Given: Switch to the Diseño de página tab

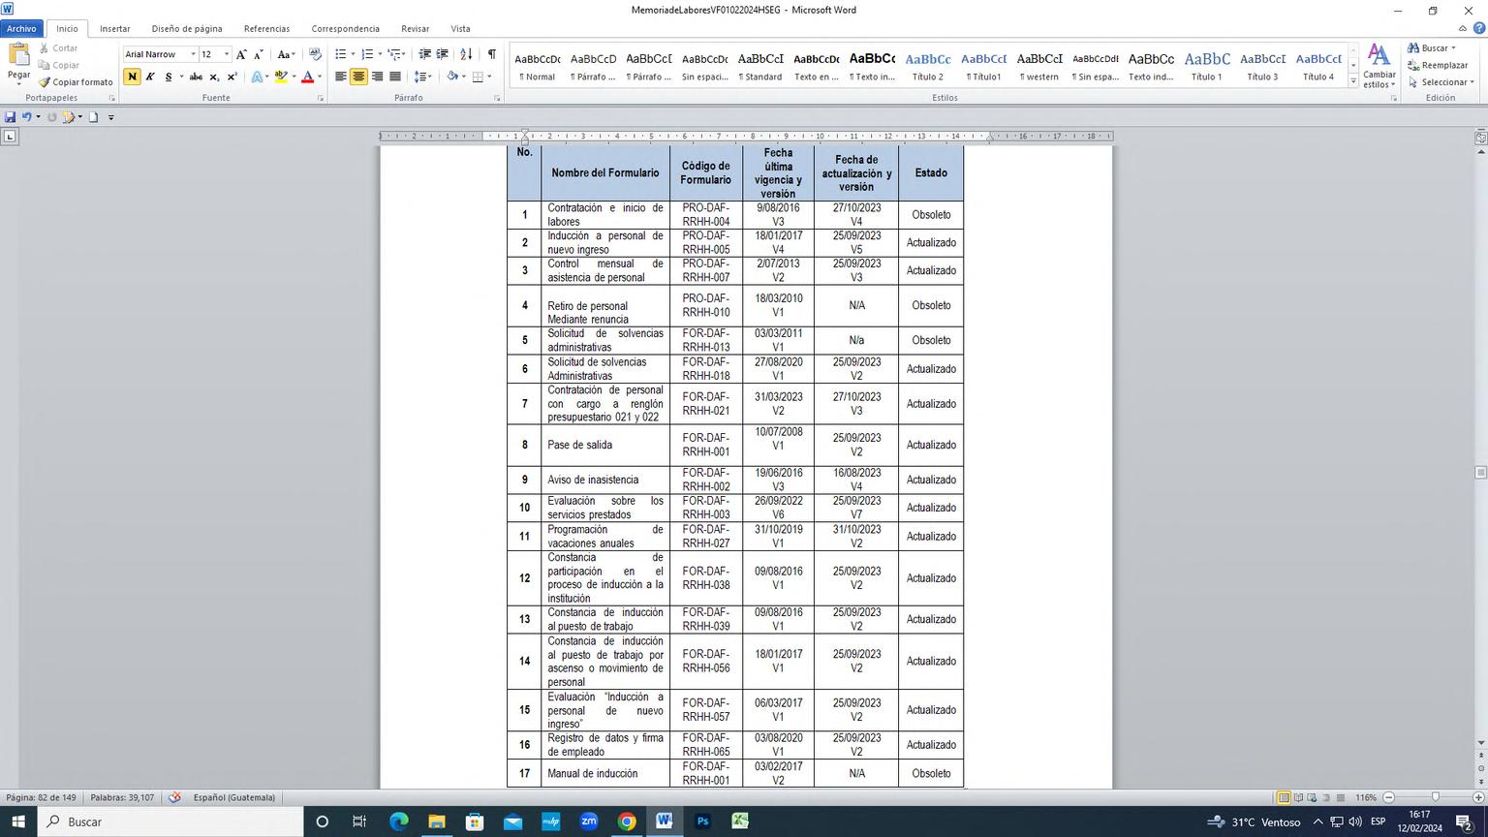Looking at the screenshot, I should tap(187, 29).
